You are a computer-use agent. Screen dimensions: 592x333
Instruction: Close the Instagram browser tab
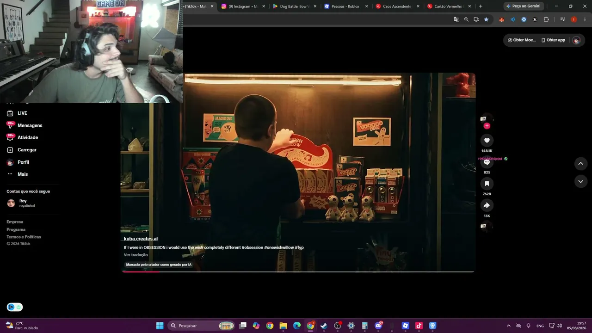(x=264, y=6)
